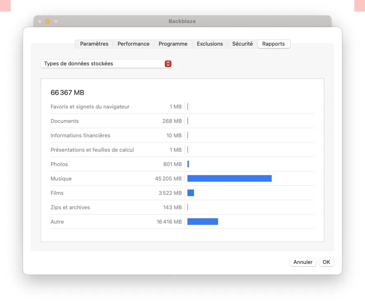Click the small Photos usage bar
The image size is (365, 305).
coord(188,164)
